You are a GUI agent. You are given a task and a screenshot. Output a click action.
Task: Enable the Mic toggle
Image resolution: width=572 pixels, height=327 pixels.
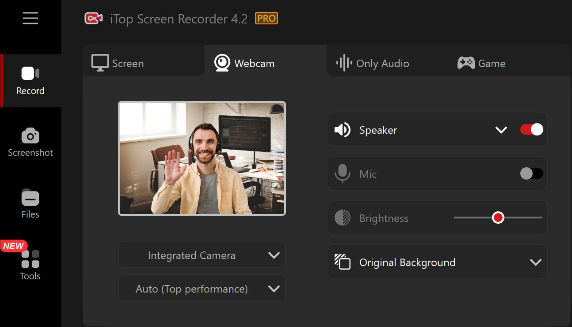point(531,174)
